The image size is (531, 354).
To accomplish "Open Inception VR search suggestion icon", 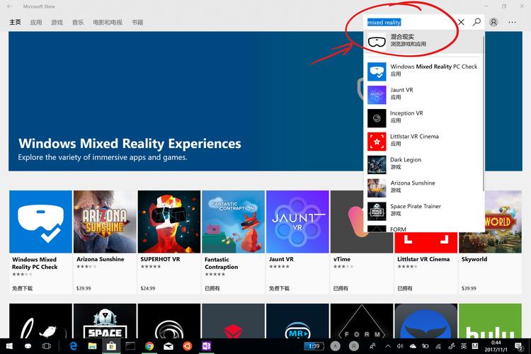I will pos(377,118).
